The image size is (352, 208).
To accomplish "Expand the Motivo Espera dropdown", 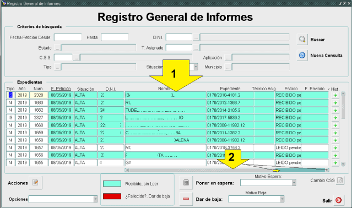I will tap(294, 183).
